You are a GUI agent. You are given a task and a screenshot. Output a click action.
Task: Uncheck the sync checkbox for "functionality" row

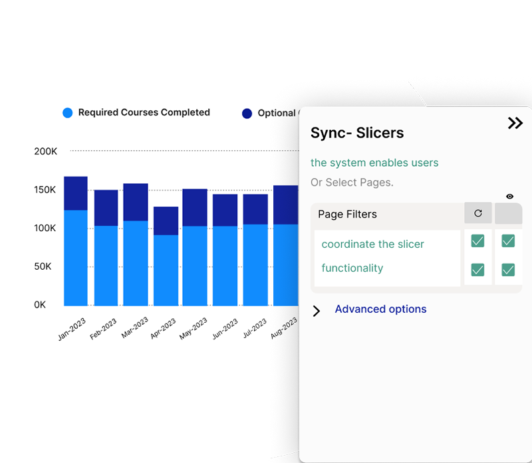click(x=477, y=270)
